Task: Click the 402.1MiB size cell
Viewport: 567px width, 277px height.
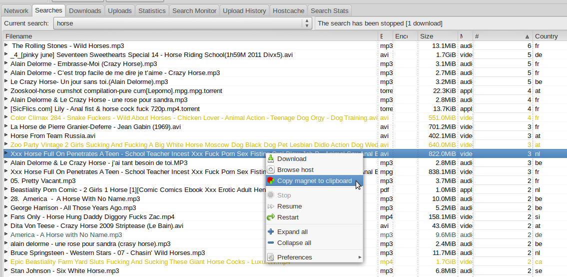Action: click(441, 136)
